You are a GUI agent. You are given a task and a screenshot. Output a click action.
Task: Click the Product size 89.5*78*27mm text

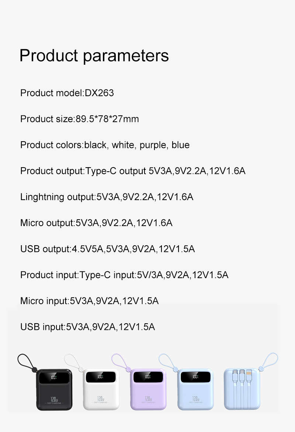(x=80, y=119)
